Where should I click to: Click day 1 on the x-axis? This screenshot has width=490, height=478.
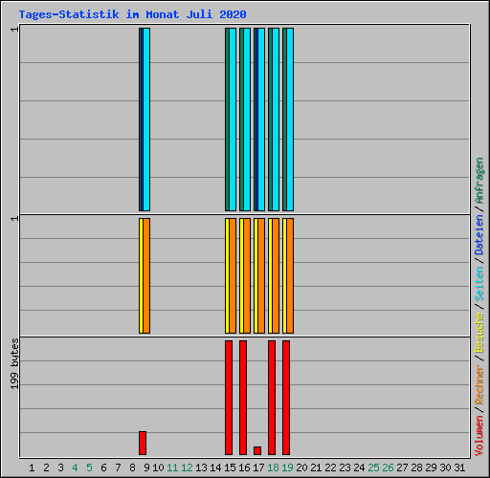(x=32, y=467)
